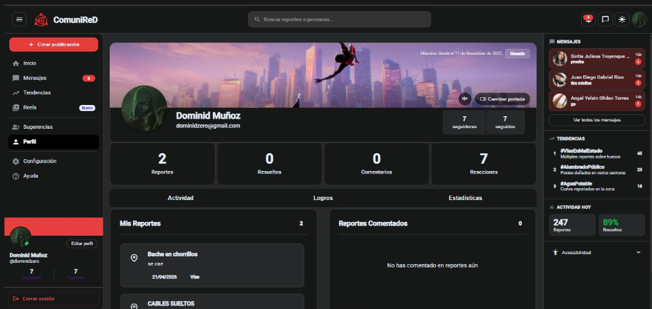Click the search magnifier icon
Screen dimensions: 652x309
coord(257,20)
